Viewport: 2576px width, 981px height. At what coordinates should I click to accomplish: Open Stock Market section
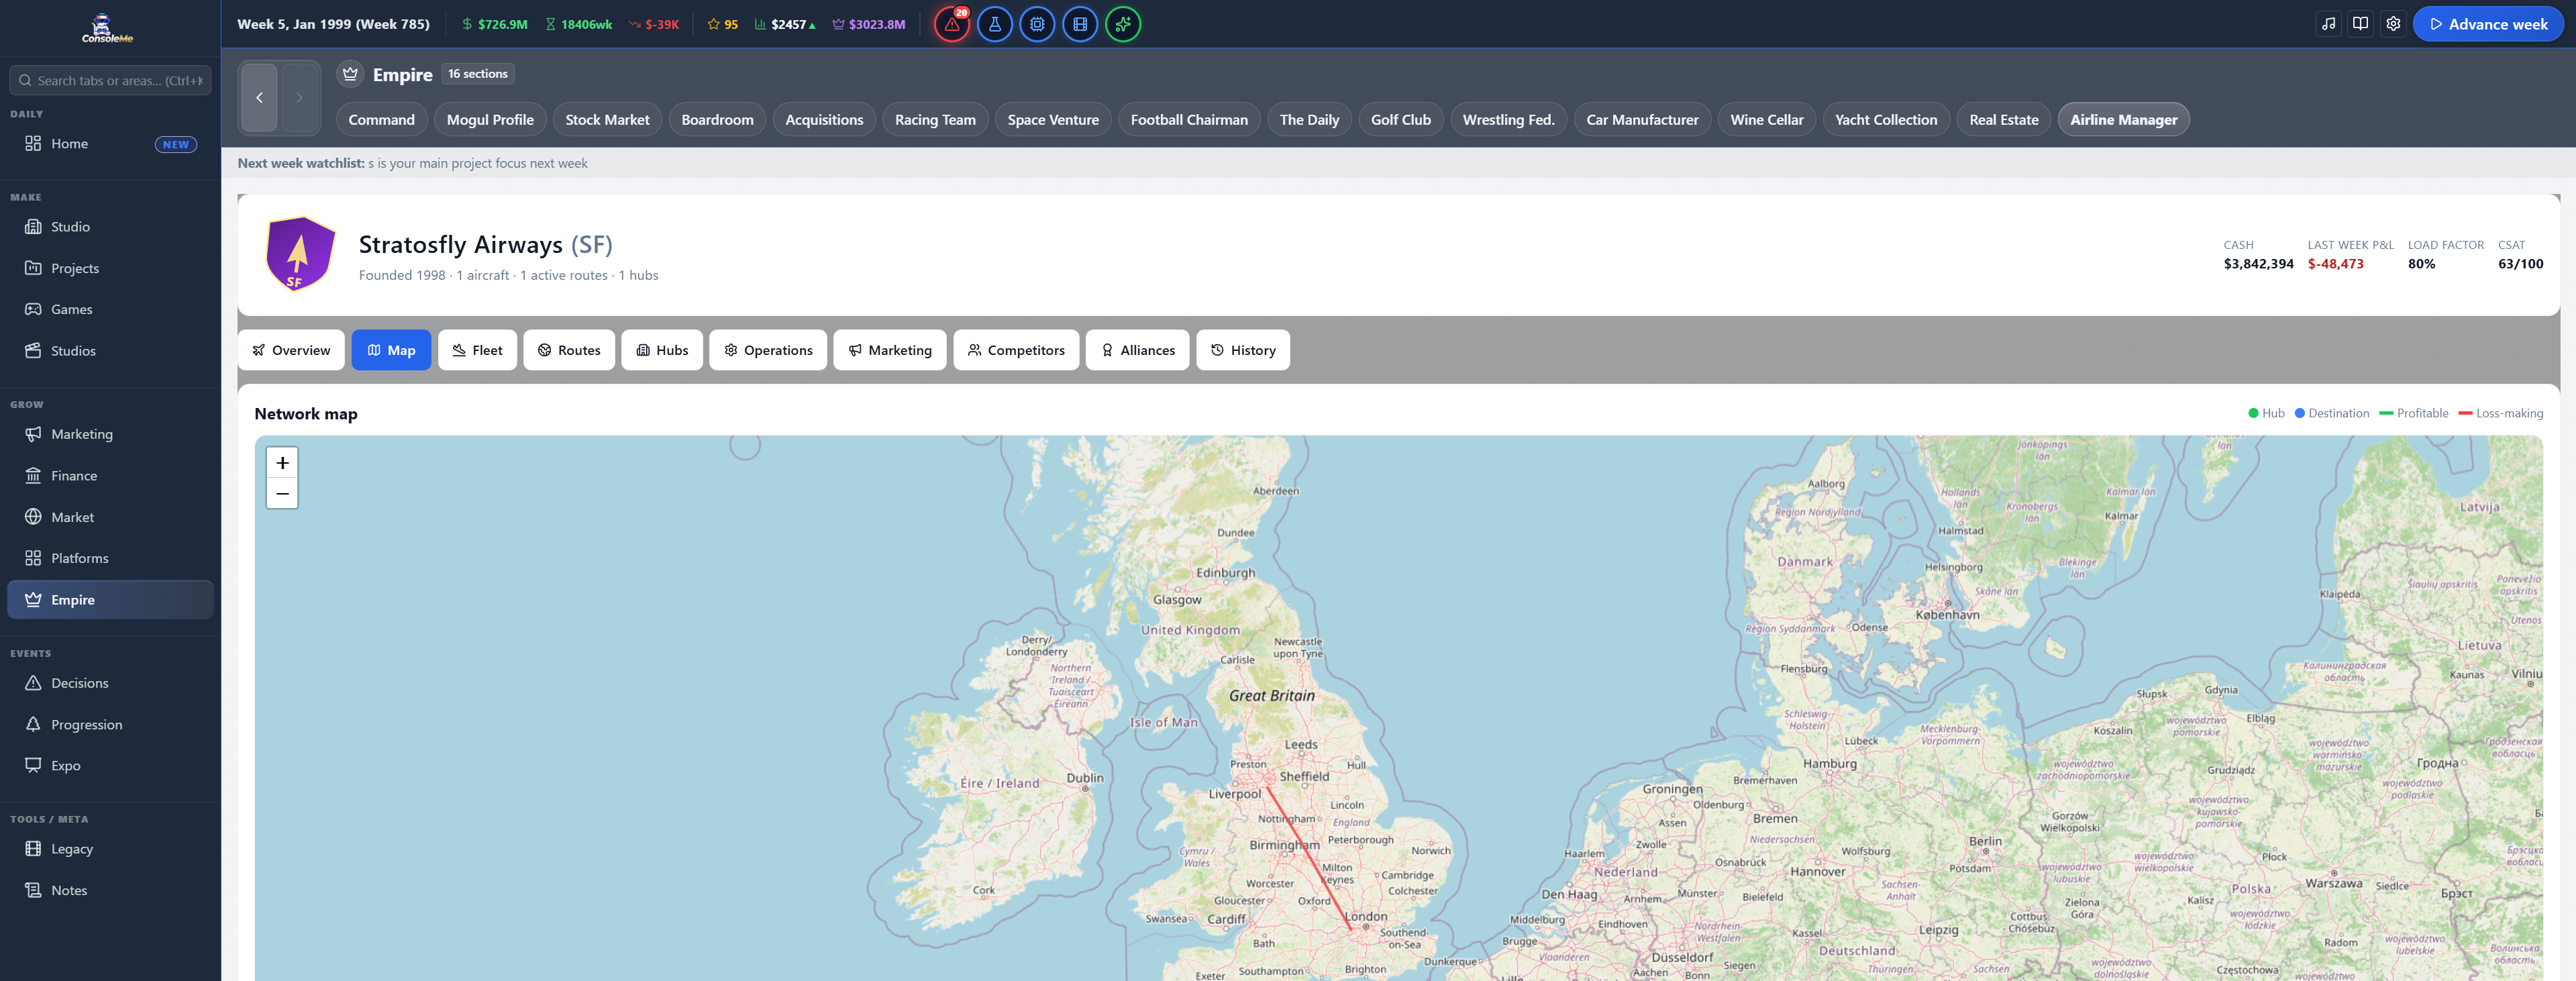tap(607, 120)
